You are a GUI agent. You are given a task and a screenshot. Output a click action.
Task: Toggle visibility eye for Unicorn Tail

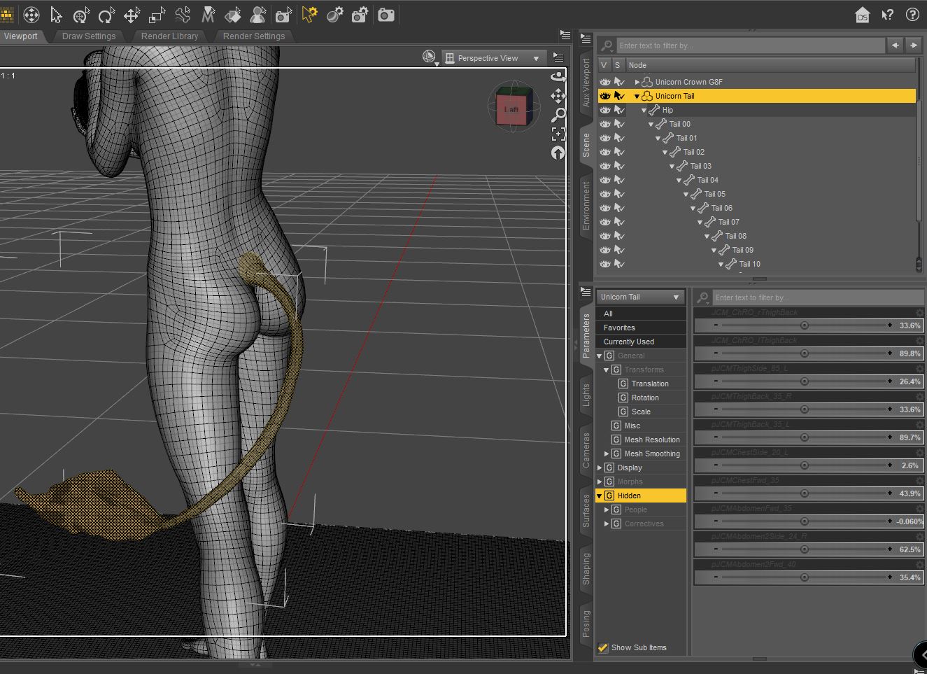click(x=605, y=96)
